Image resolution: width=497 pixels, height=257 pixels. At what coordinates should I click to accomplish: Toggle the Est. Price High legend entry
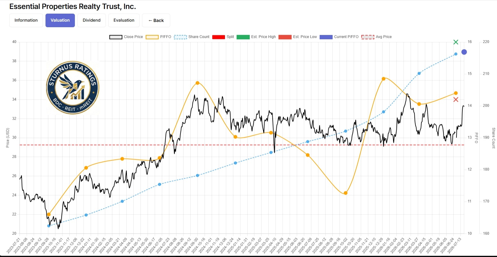[256, 37]
